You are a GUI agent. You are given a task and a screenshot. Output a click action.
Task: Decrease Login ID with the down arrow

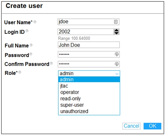pos(116,33)
